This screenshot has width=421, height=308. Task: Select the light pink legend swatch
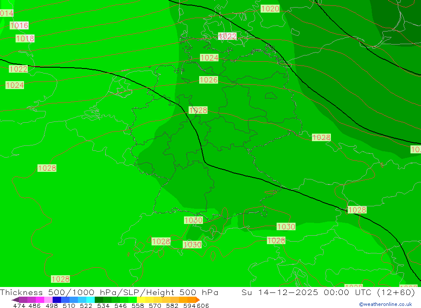[48, 300]
